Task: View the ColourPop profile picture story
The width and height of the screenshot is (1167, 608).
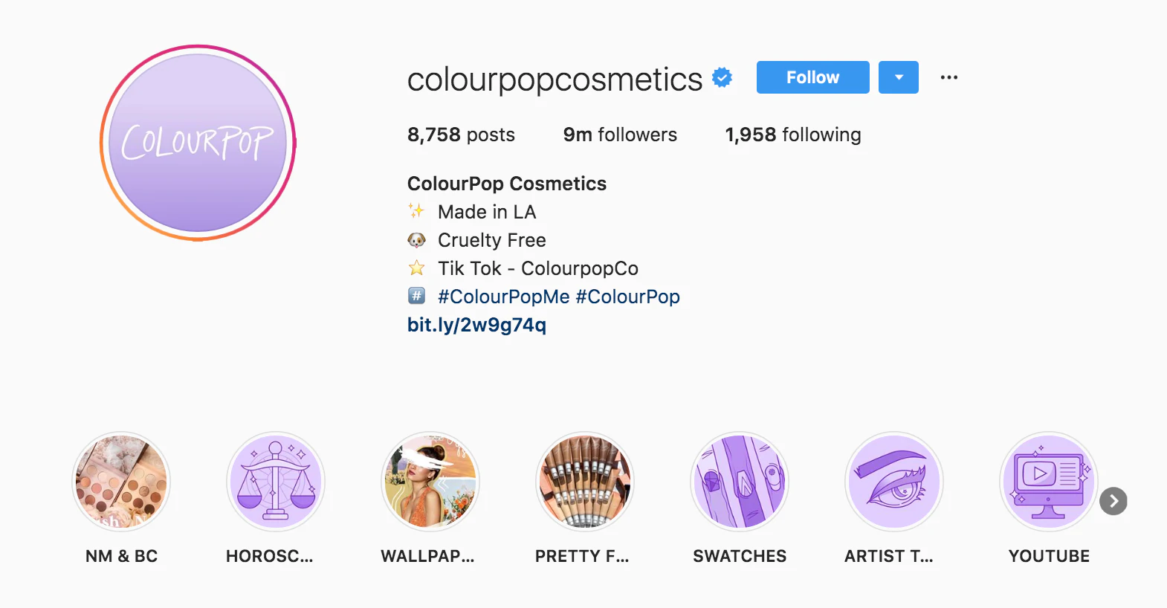Action: click(198, 143)
